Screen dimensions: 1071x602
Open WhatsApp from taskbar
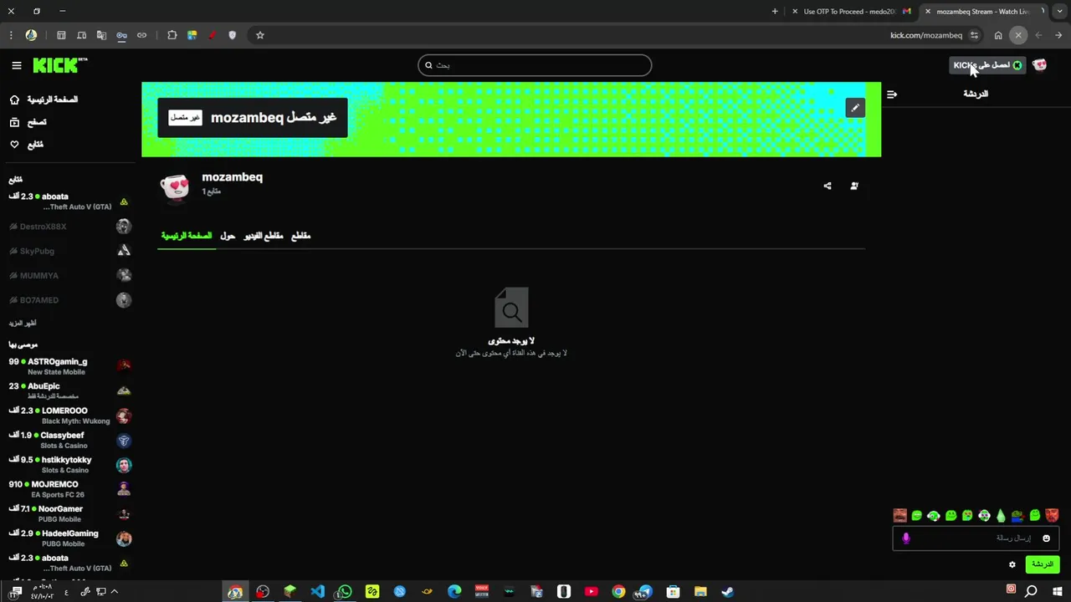344,592
